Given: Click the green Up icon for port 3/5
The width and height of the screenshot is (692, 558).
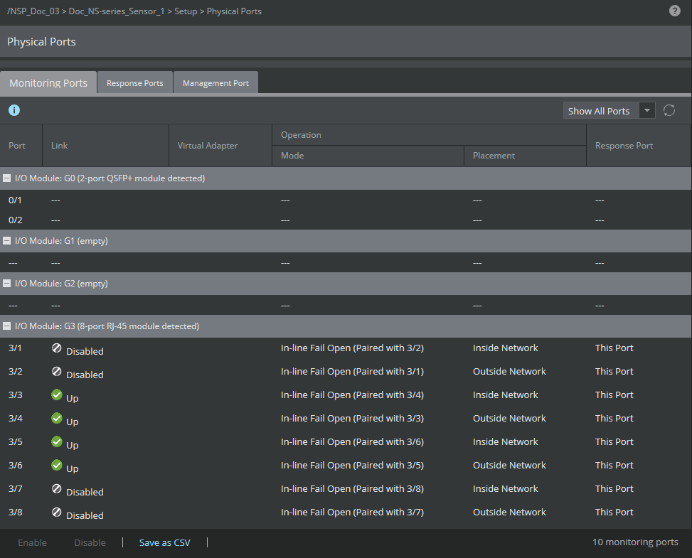Looking at the screenshot, I should point(56,441).
